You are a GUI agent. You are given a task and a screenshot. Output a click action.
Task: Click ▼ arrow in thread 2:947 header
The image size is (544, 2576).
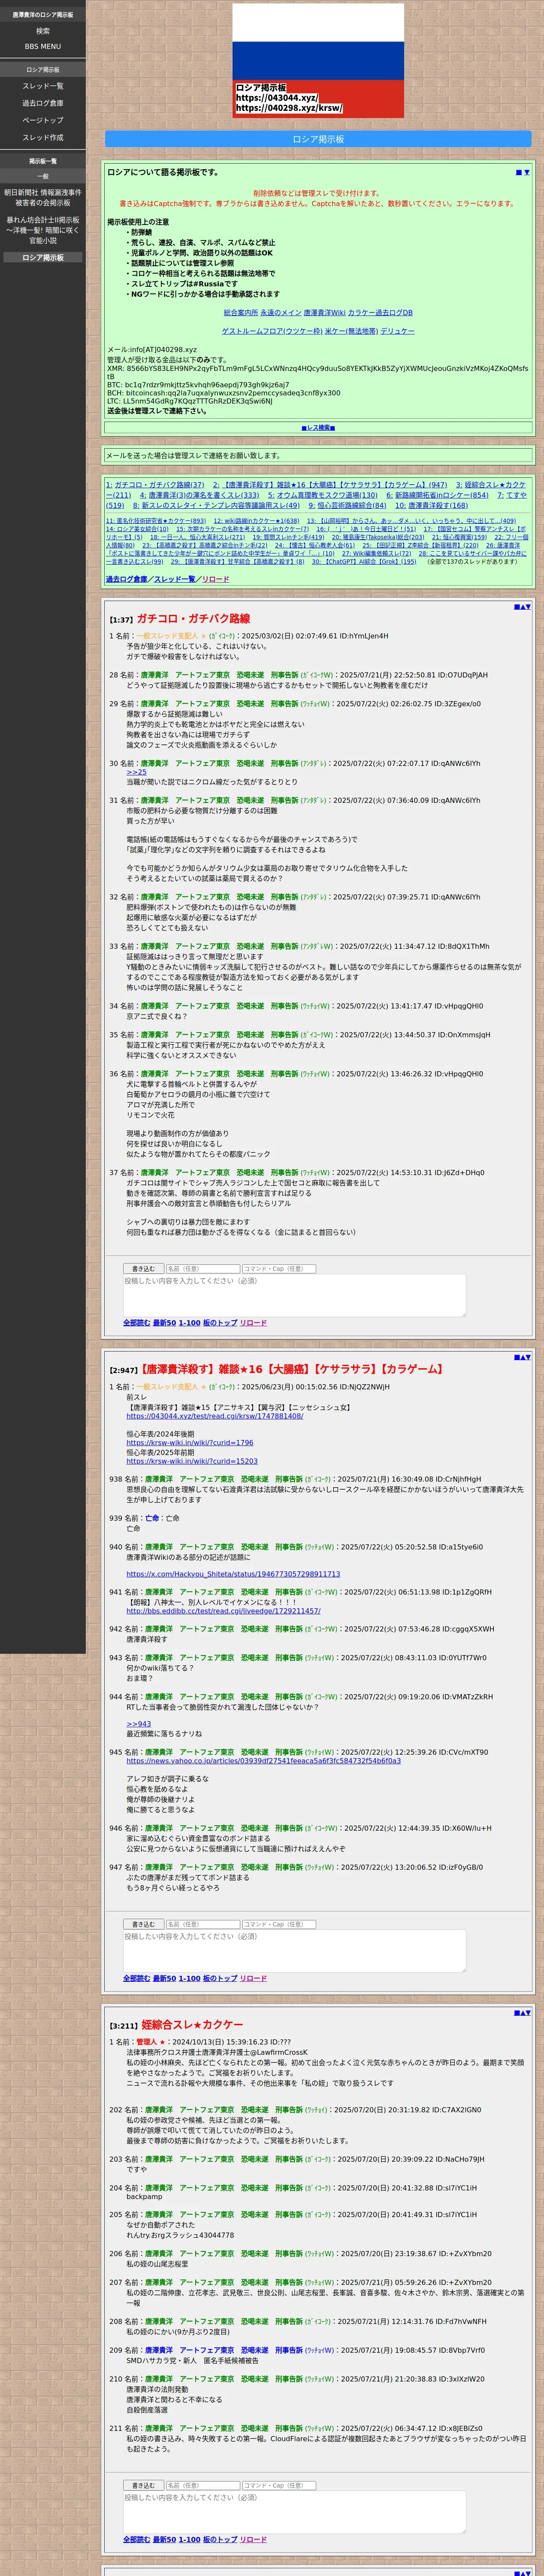(528, 1357)
